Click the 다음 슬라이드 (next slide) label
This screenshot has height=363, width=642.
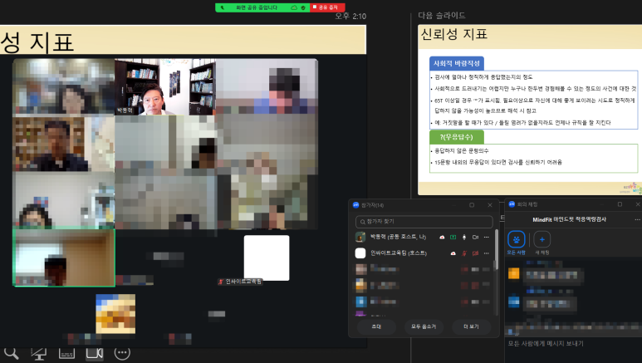tap(441, 16)
